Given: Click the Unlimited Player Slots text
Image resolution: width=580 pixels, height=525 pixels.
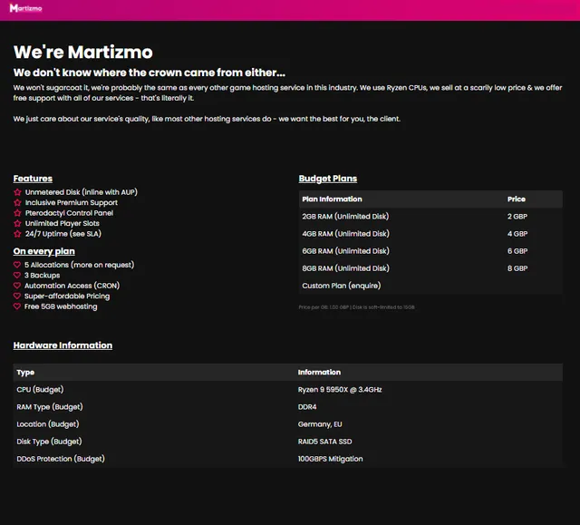Looking at the screenshot, I should pos(63,223).
